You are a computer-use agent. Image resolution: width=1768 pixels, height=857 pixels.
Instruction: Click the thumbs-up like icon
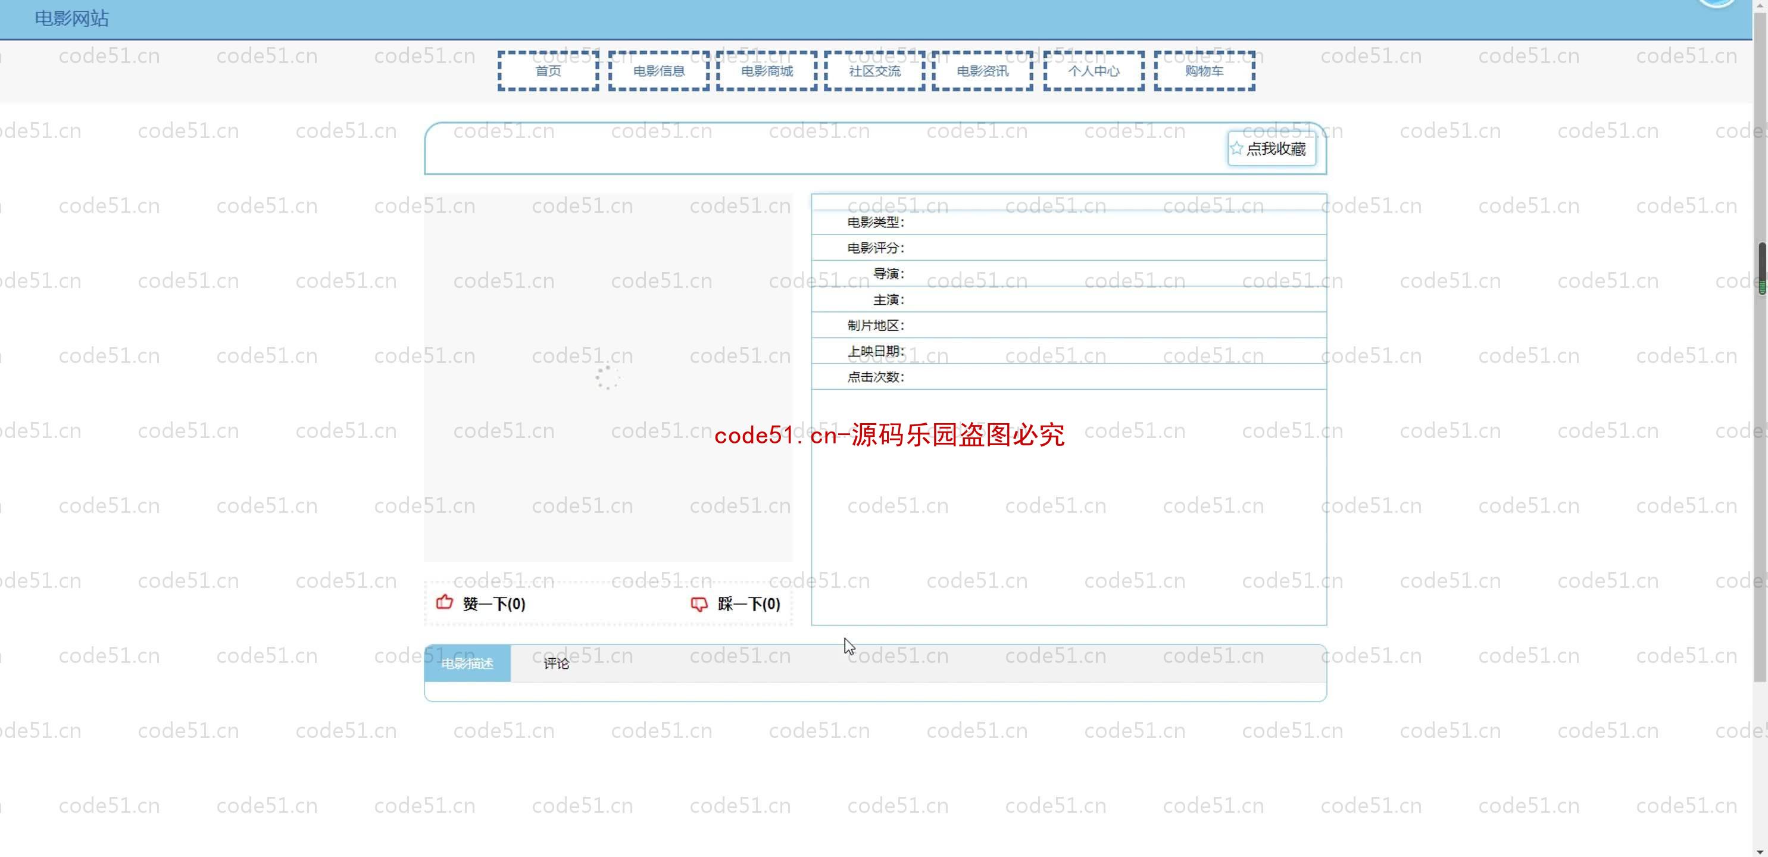click(445, 602)
